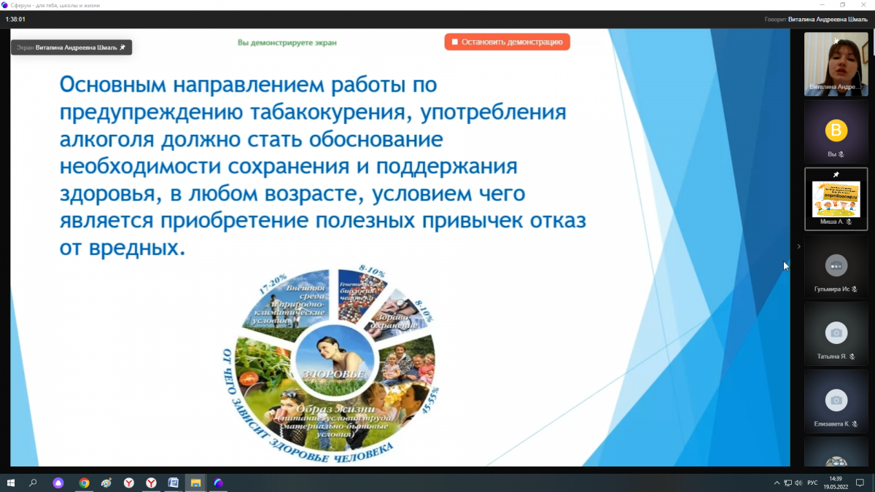The height and width of the screenshot is (492, 875).
Task: Open Paint app from the taskbar
Action: 106,483
